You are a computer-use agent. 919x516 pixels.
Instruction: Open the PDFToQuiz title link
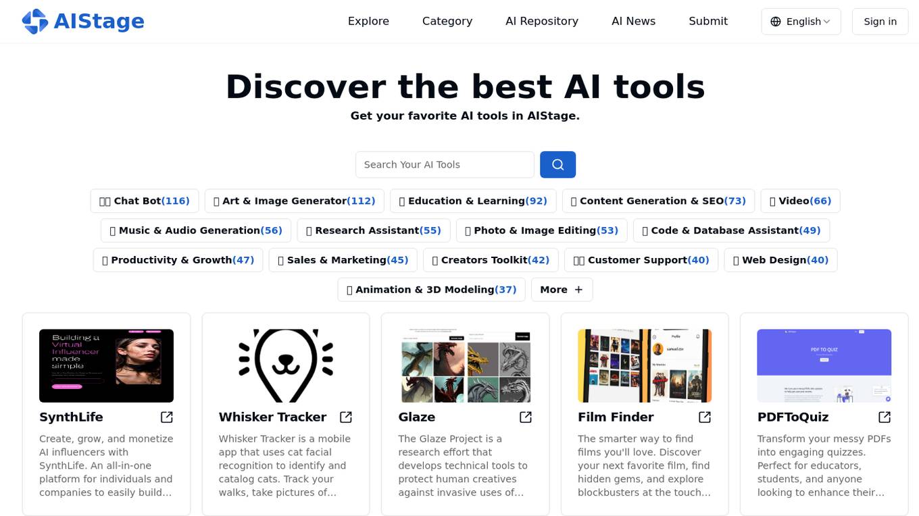[x=793, y=417]
